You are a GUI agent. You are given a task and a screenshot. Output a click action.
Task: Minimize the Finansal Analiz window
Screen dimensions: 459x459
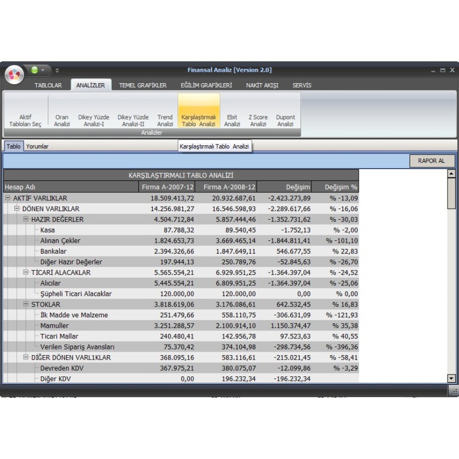(433, 71)
